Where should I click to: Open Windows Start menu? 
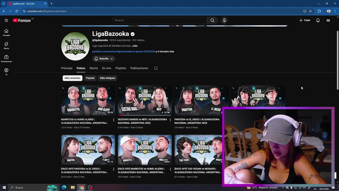coord(4,188)
